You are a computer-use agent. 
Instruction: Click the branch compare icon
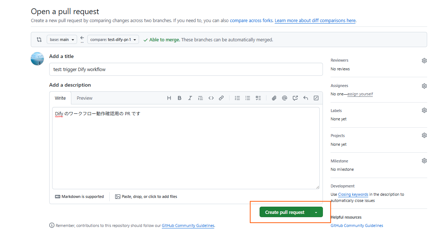coord(39,40)
